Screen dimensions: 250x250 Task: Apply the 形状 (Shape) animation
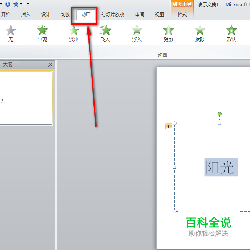coord(231,33)
